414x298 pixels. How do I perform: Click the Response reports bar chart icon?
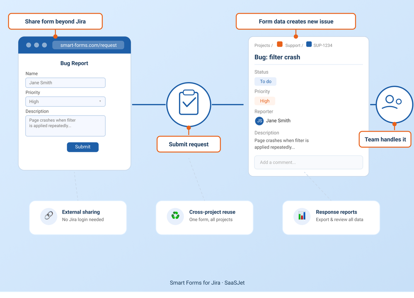click(x=301, y=216)
